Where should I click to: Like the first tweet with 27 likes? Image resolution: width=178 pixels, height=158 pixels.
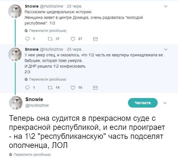pos(73,39)
